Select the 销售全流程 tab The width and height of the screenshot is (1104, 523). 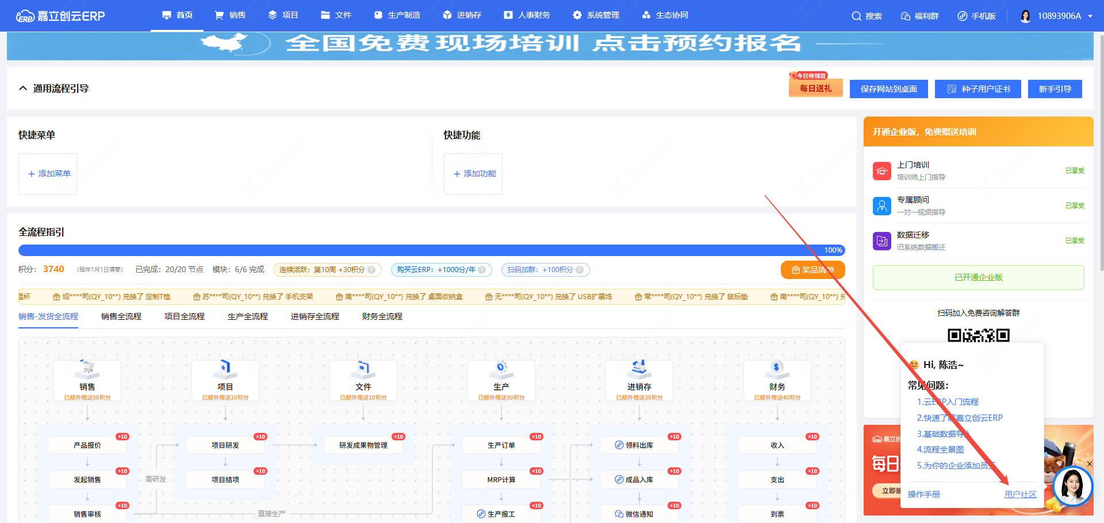(121, 316)
